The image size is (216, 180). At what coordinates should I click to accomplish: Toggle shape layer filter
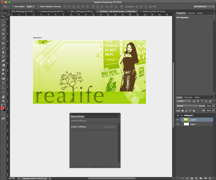(206, 101)
